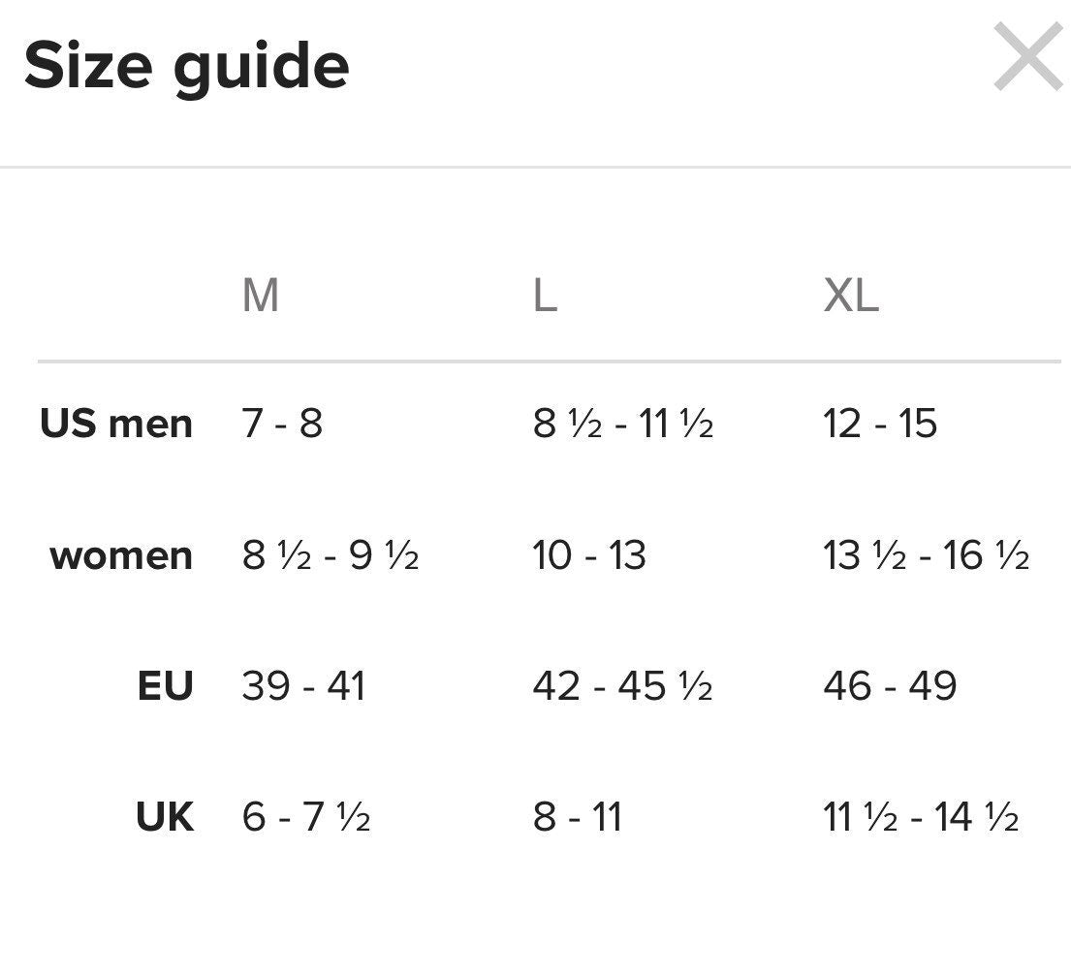Click women L value 10 - 13
The width and height of the screenshot is (1071, 977).
click(x=589, y=554)
